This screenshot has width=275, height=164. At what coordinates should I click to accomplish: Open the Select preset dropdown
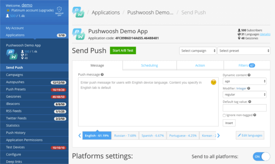[x=244, y=51]
